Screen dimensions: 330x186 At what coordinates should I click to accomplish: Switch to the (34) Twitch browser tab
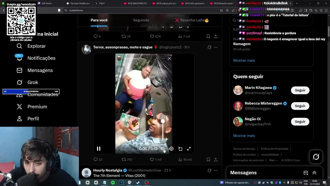pos(46,3)
